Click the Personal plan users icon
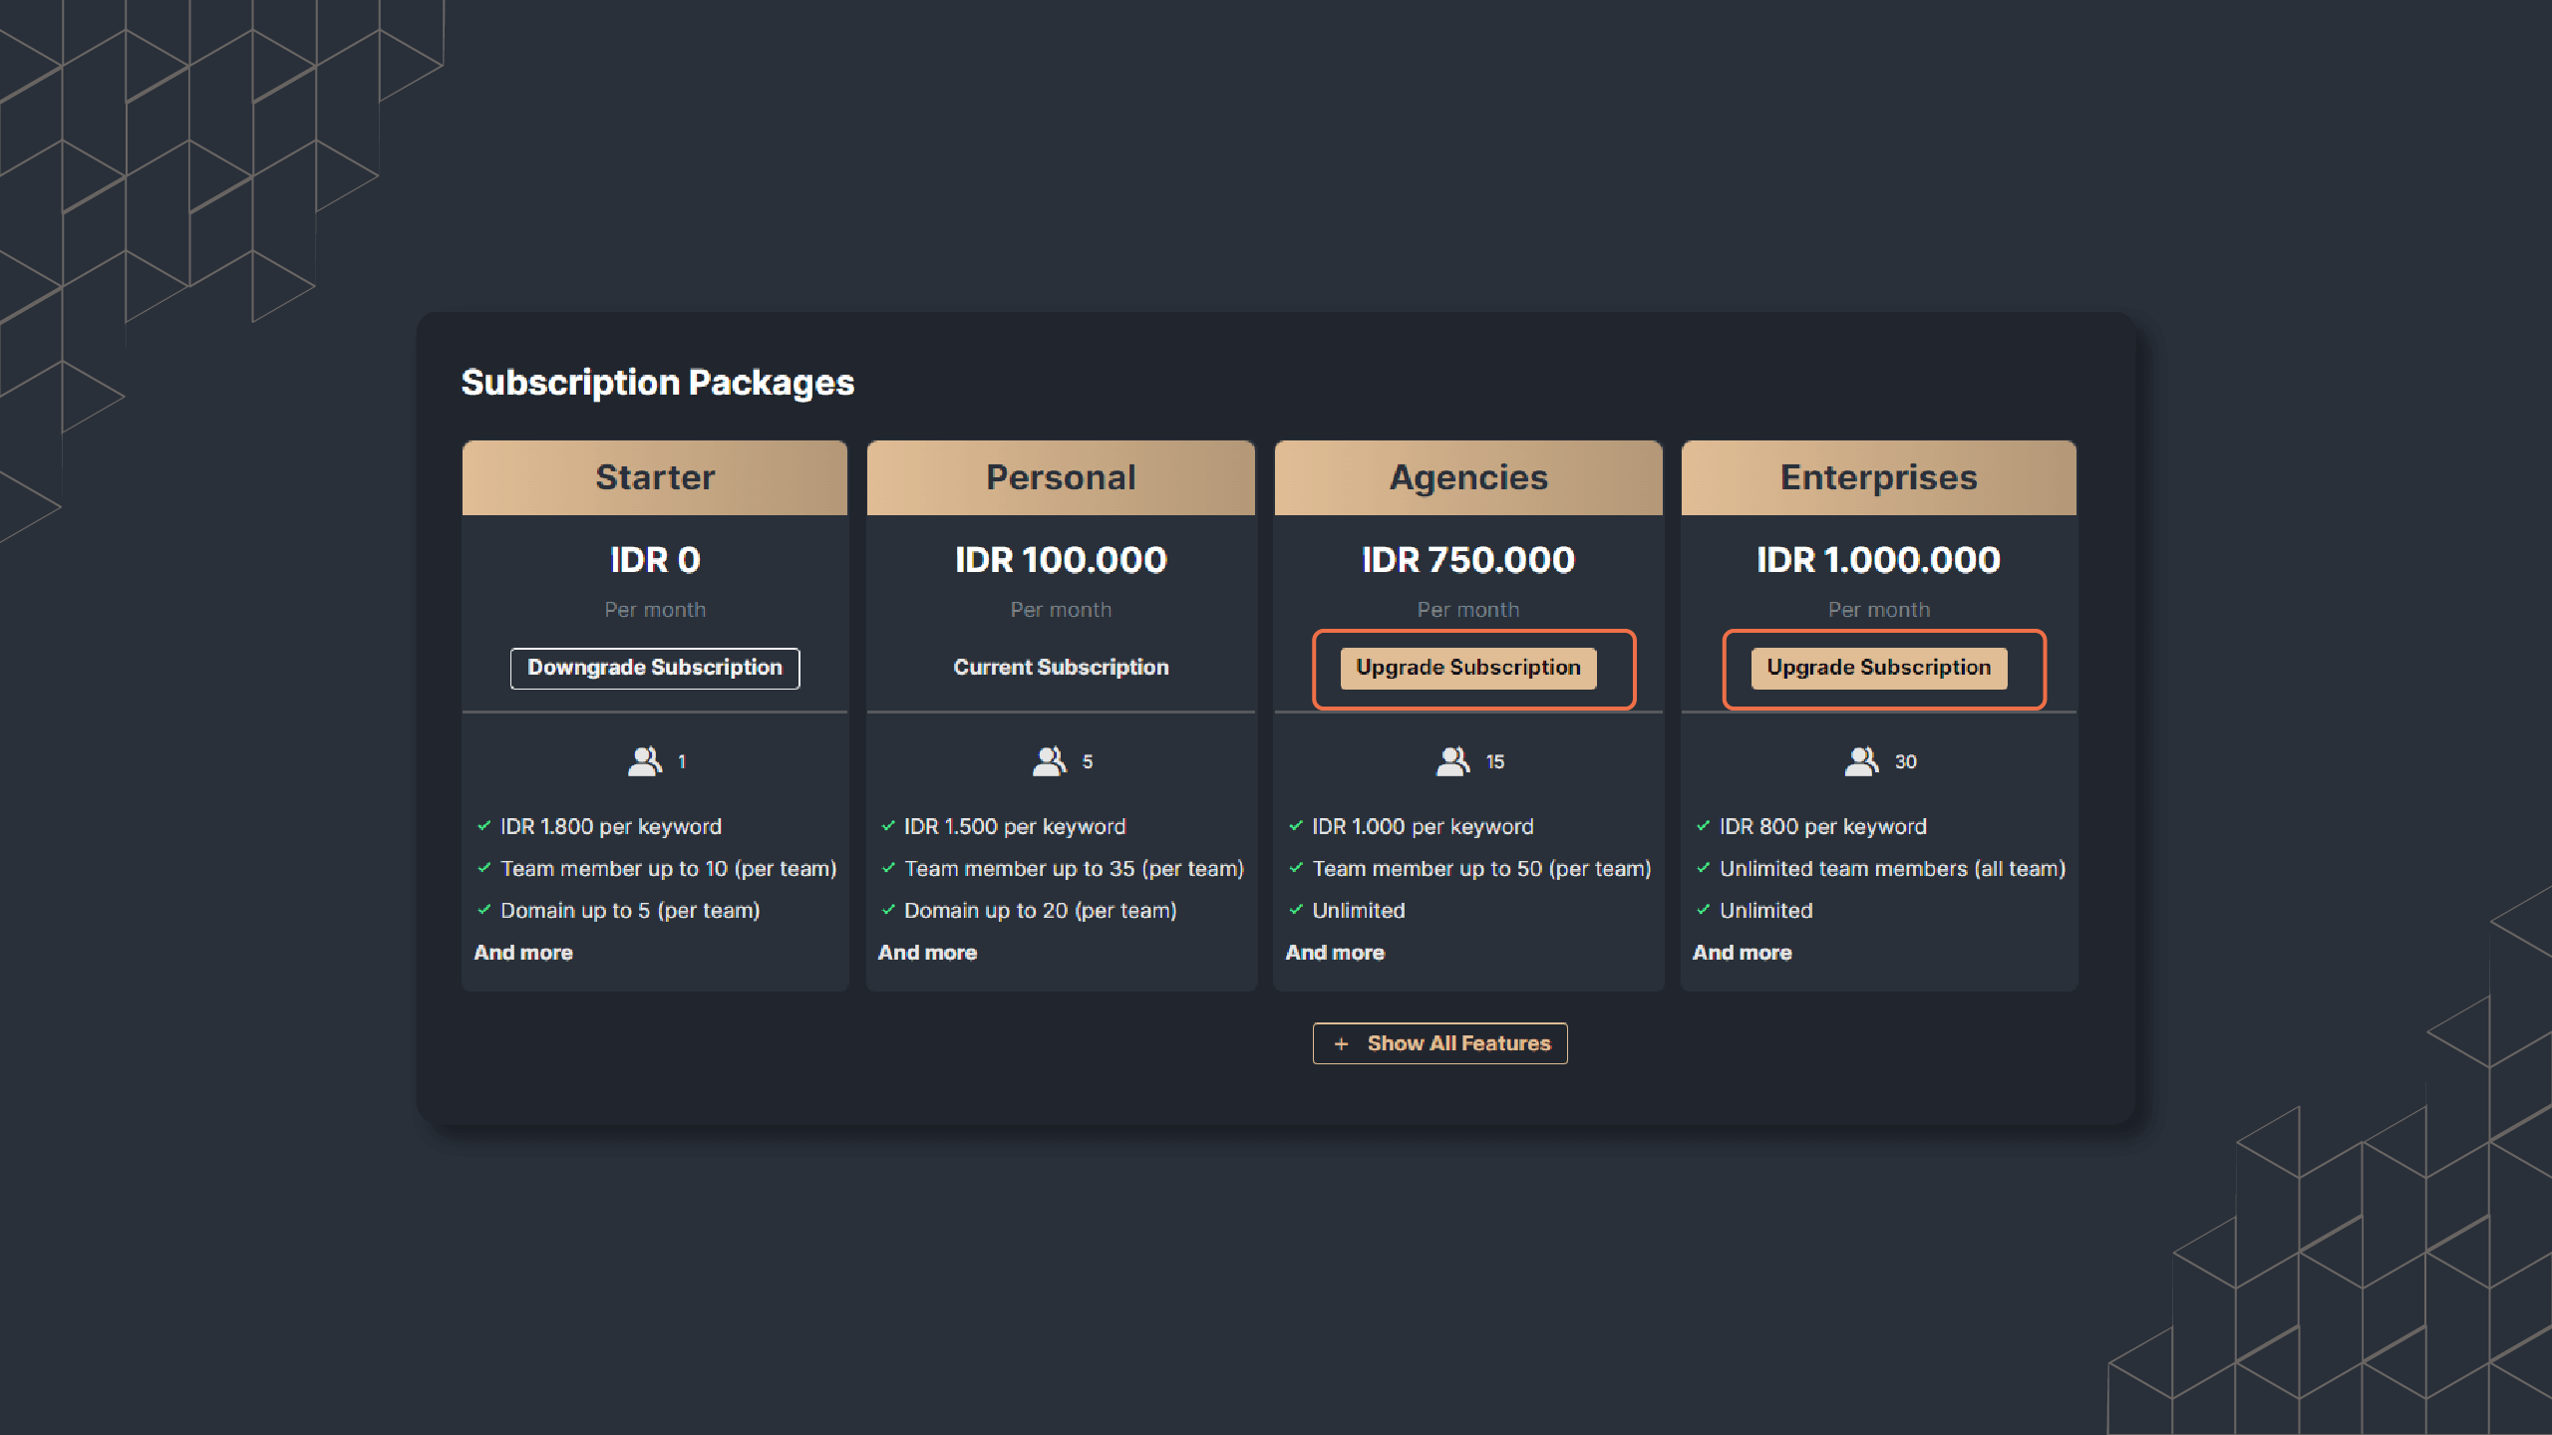Screen dimensions: 2552x1435 pos(1049,761)
